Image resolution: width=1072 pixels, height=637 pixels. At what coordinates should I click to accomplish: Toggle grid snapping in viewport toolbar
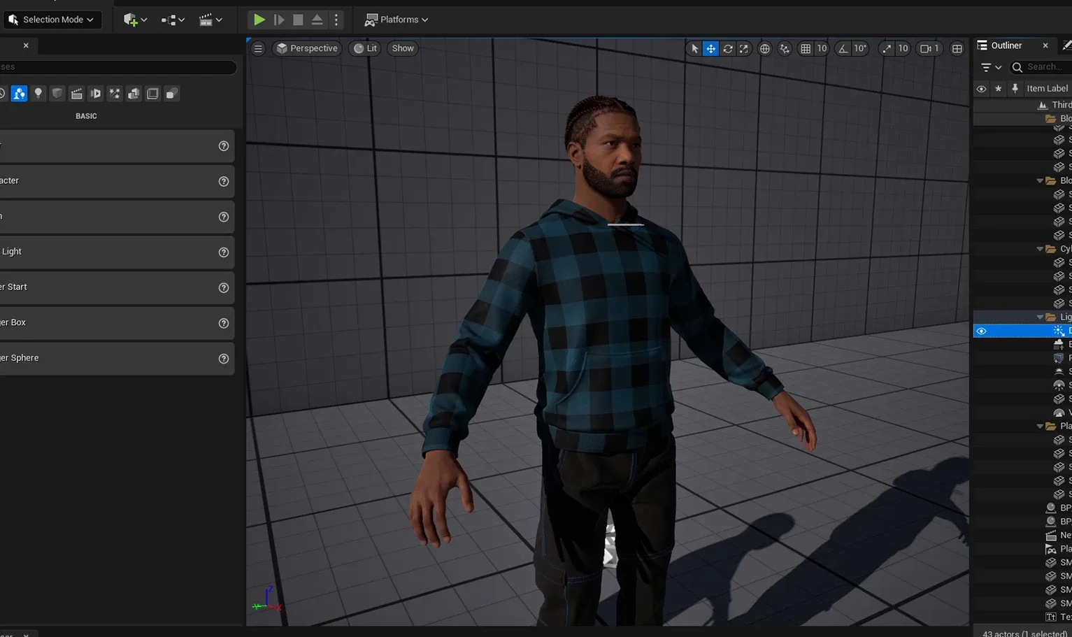[x=806, y=48]
